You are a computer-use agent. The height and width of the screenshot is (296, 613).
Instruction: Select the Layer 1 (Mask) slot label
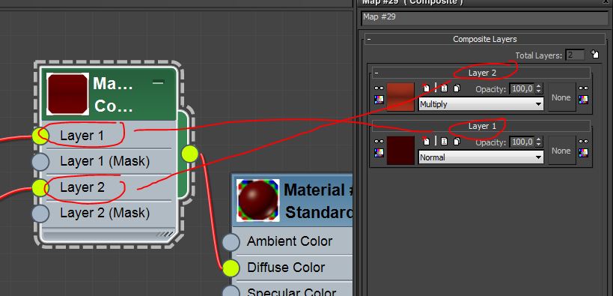[105, 161]
